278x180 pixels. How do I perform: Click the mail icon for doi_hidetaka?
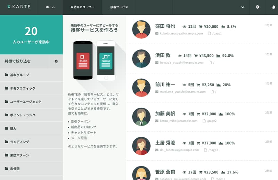pyautogui.click(x=157, y=150)
